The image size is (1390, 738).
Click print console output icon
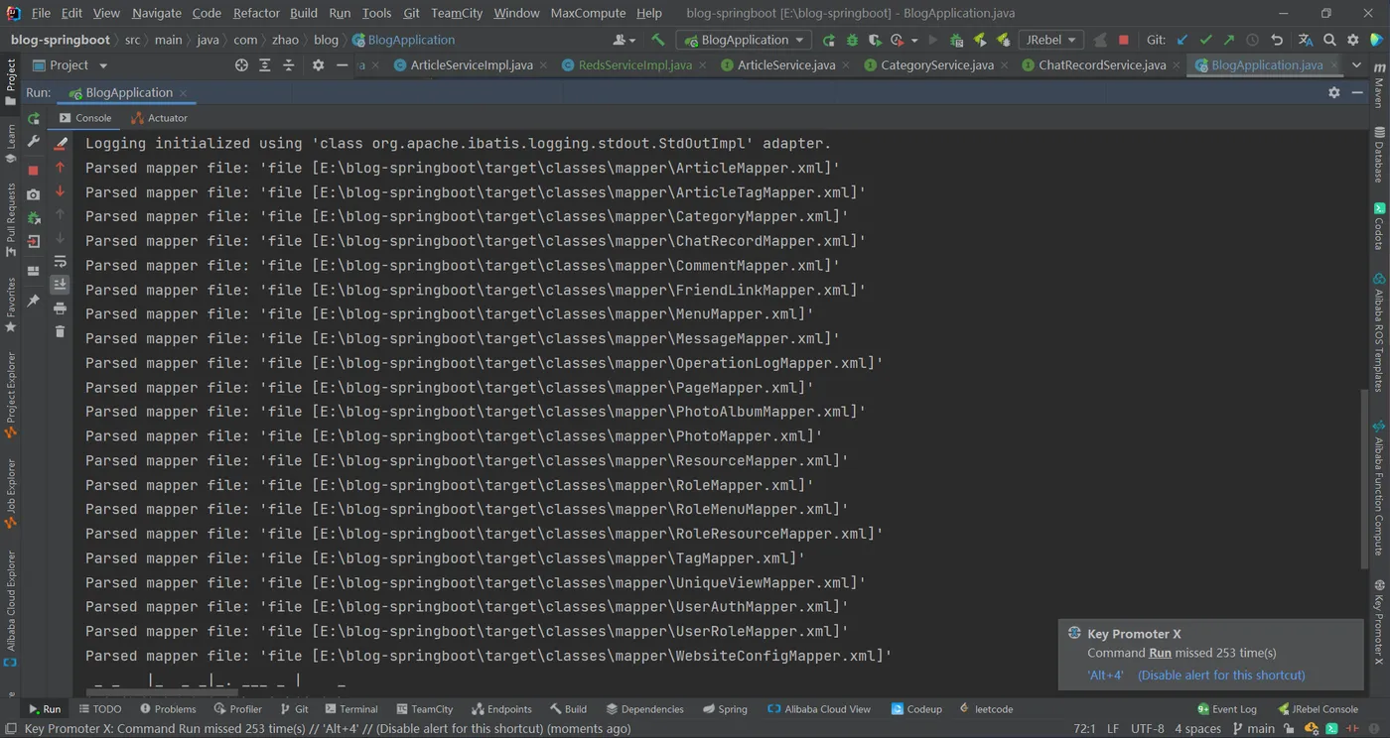click(61, 308)
